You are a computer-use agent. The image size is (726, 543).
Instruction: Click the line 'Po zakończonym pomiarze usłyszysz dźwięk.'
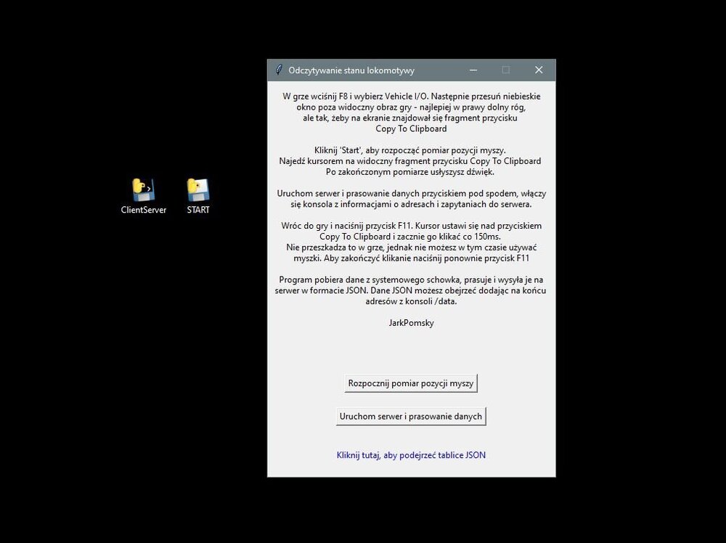coord(410,172)
